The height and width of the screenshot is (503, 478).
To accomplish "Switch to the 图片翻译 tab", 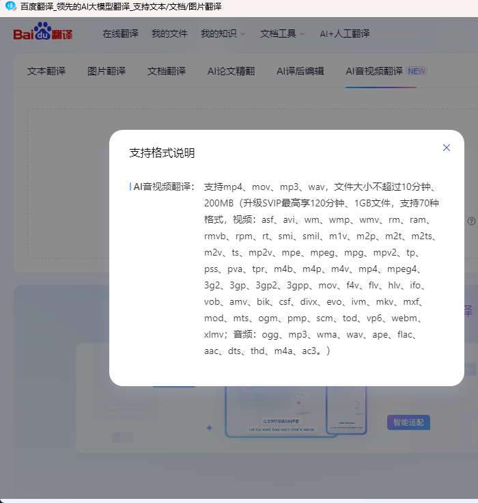I will pyautogui.click(x=107, y=71).
